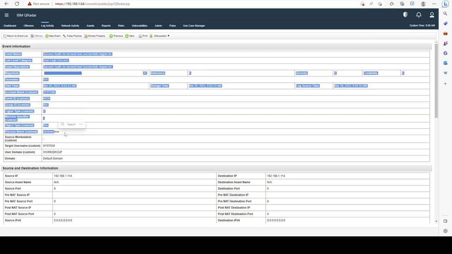452x254 pixels.
Task: Click the Read aloud icon
Action: pyautogui.click(x=371, y=4)
